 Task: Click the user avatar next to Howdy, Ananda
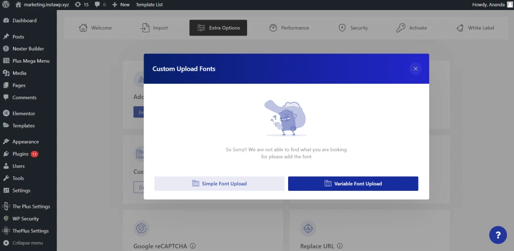(509, 5)
